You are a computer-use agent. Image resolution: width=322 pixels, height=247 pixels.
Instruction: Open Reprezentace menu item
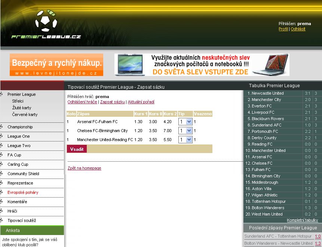point(20,183)
